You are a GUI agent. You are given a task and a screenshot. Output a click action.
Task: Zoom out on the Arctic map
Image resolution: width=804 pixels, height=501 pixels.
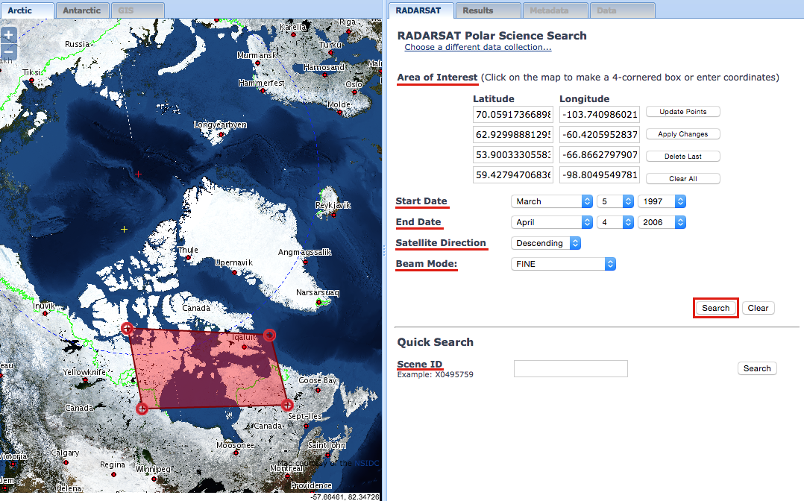pyautogui.click(x=9, y=51)
